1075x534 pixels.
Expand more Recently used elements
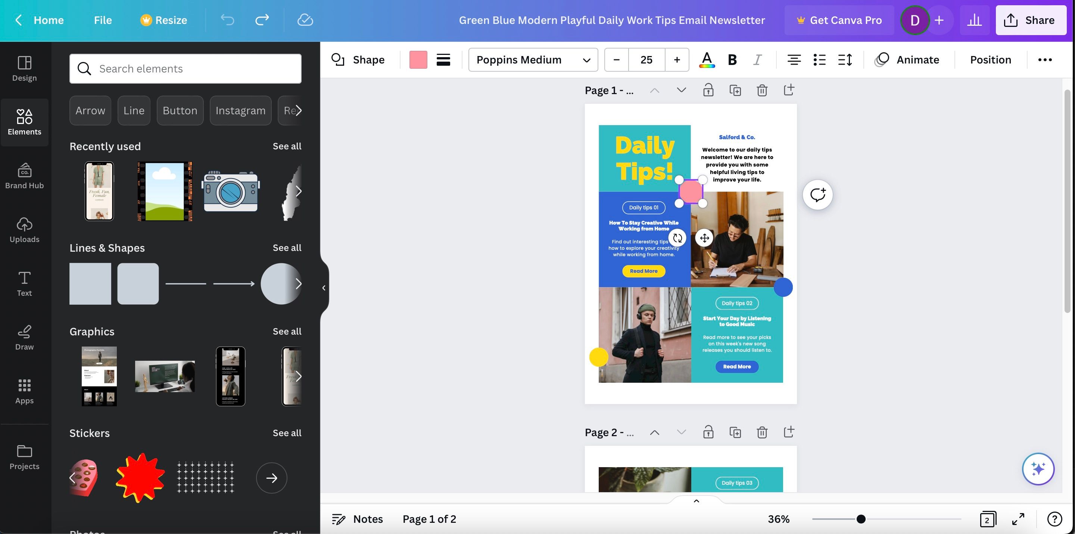click(299, 191)
